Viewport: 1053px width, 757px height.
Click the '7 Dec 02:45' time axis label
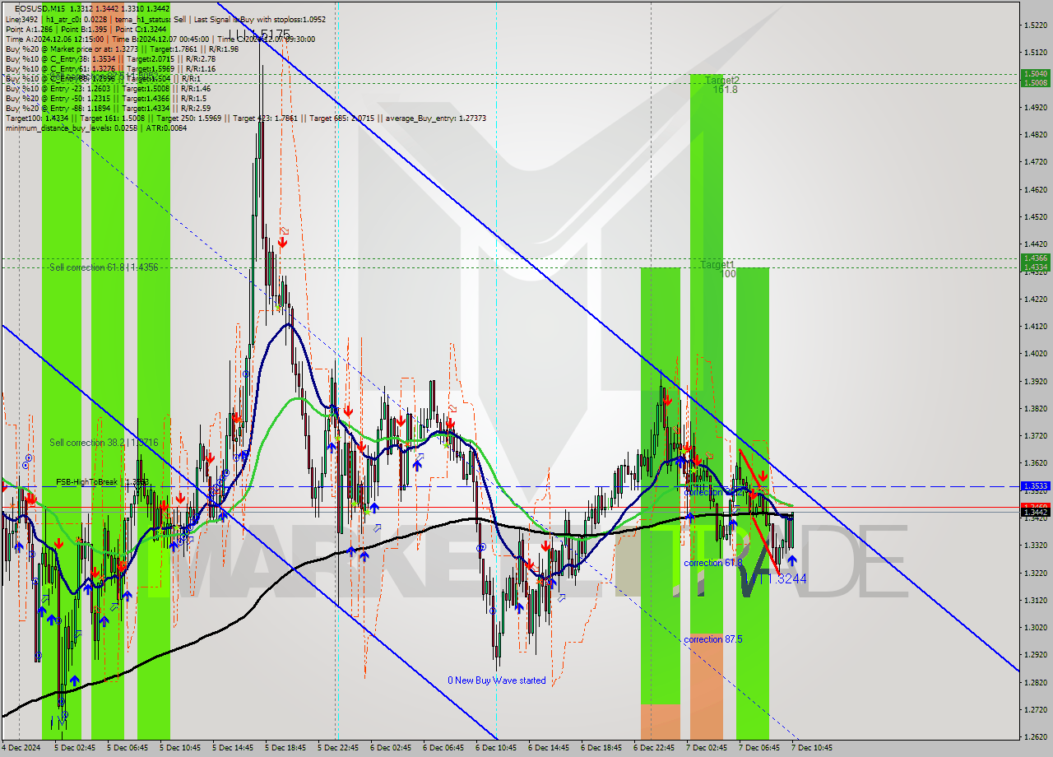[x=707, y=748]
